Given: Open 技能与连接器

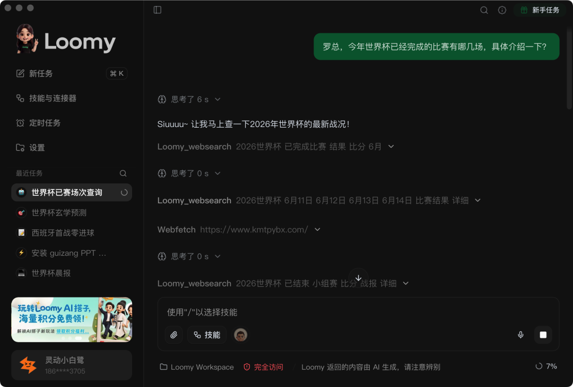Looking at the screenshot, I should pos(46,98).
